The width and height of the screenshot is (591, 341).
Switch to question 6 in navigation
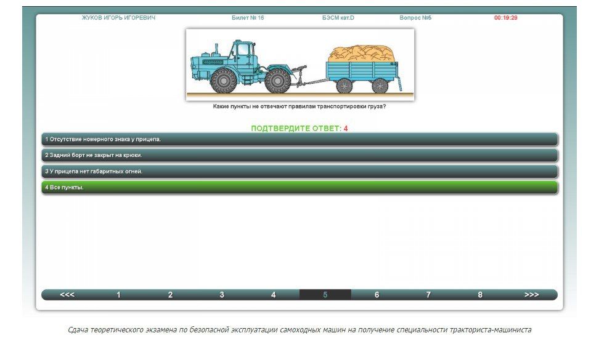(377, 295)
